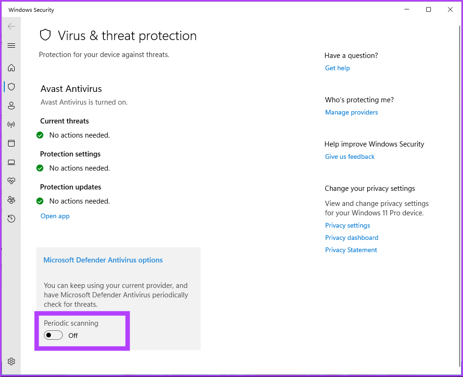Open App & browser control icon

(11, 143)
